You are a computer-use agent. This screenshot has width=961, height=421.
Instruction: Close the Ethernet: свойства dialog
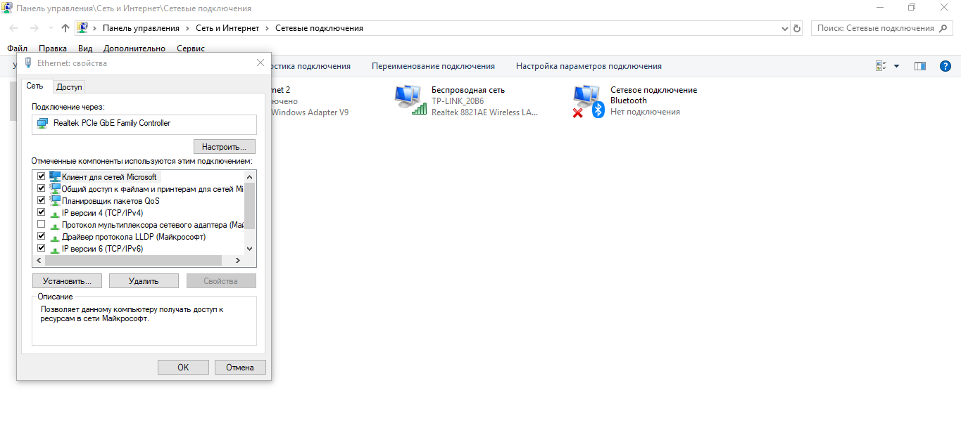(260, 63)
